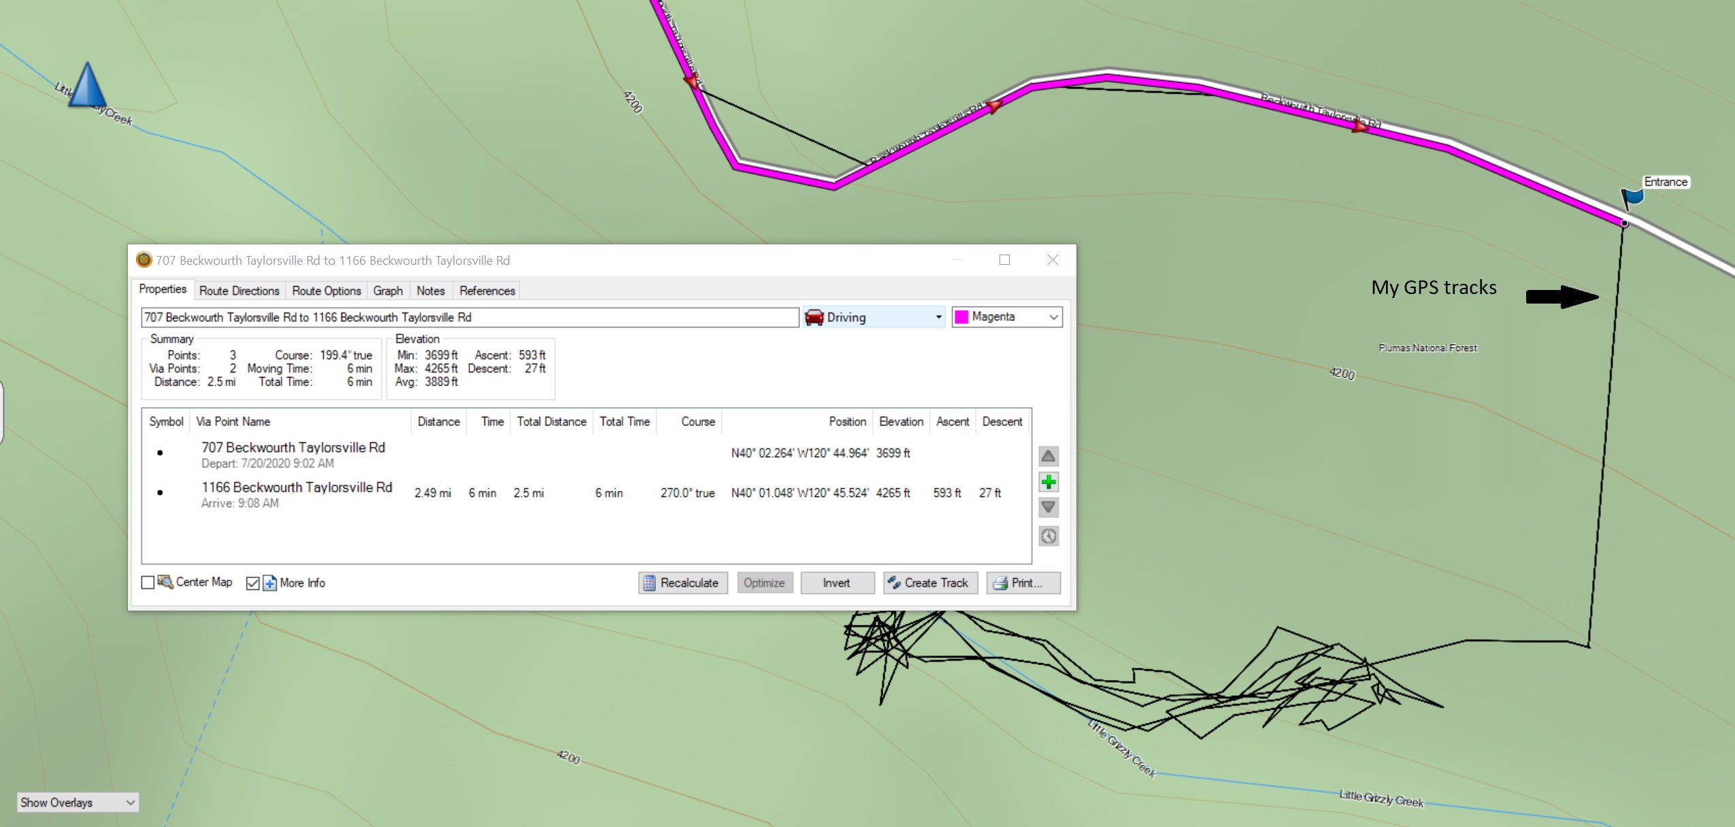1735x827 pixels.
Task: Uncheck the More Info checkbox
Action: [x=252, y=583]
